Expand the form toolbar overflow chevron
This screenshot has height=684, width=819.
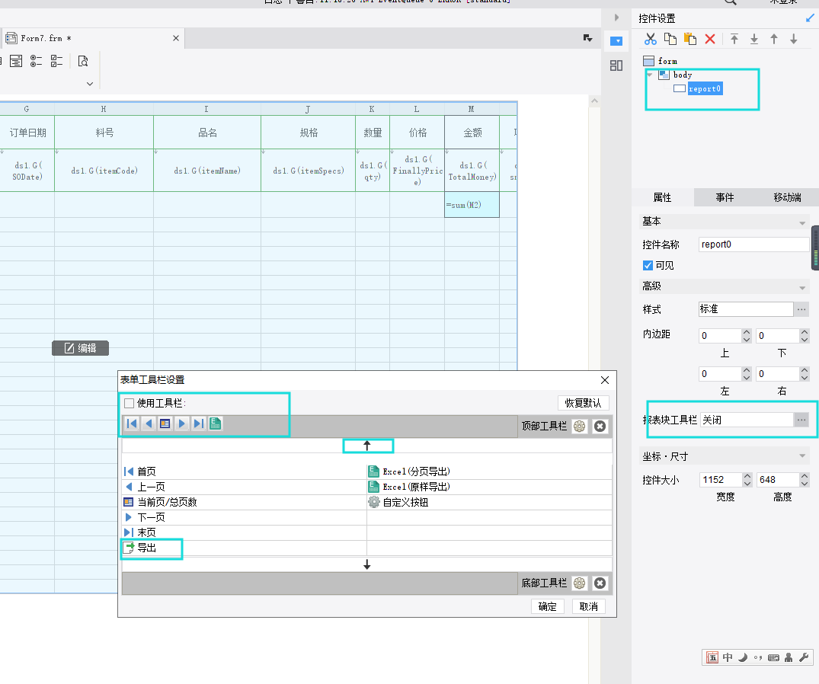pyautogui.click(x=90, y=84)
